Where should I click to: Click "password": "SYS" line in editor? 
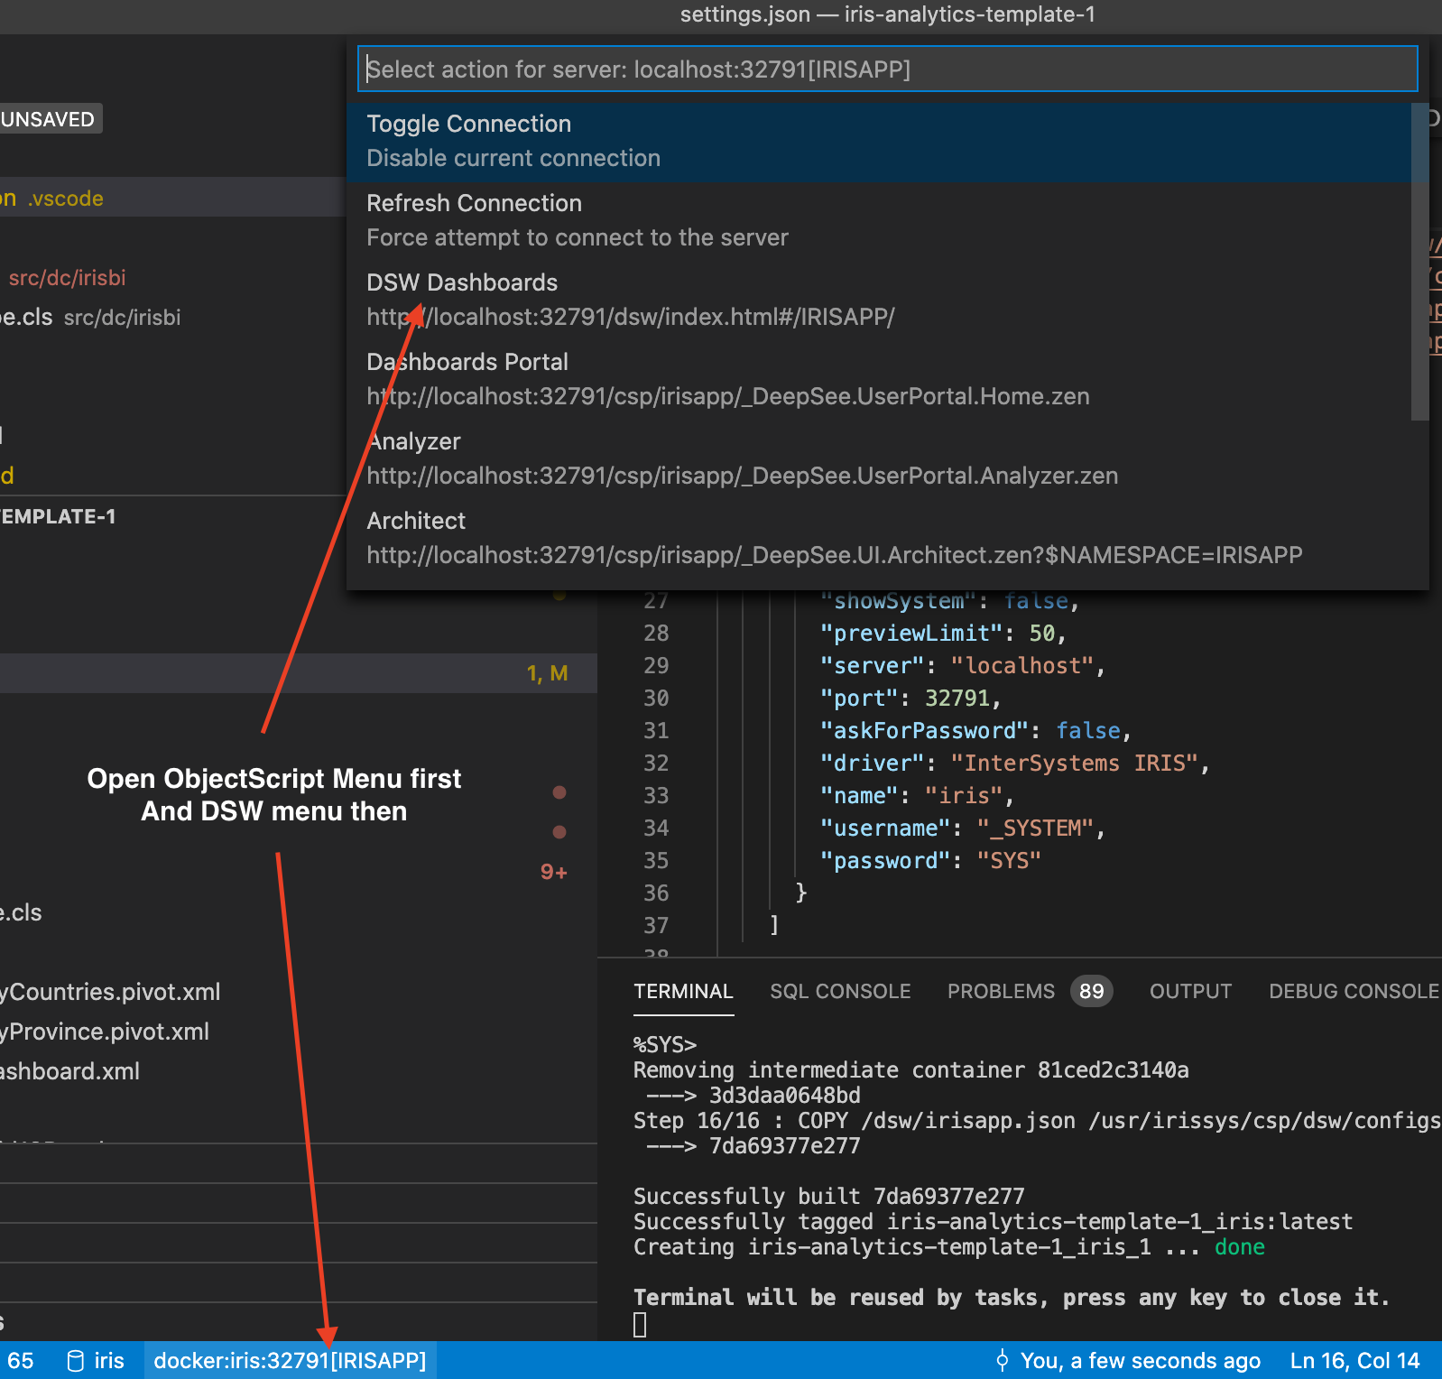tap(929, 860)
